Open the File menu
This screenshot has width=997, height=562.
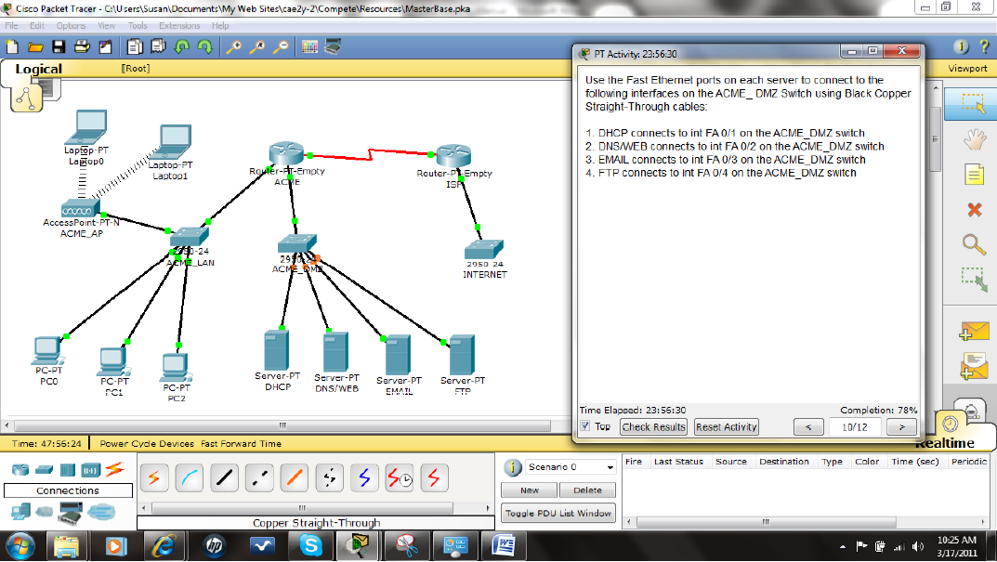11,25
